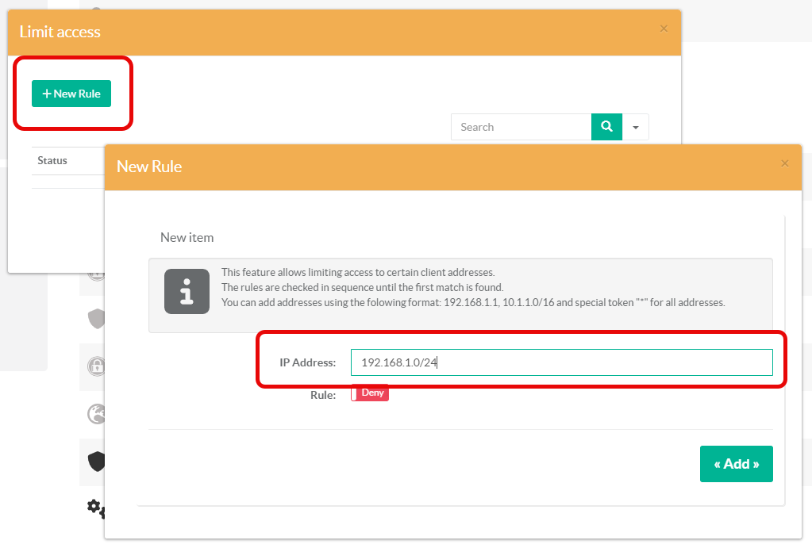Expand the dropdown arrow beside the search button

click(636, 127)
